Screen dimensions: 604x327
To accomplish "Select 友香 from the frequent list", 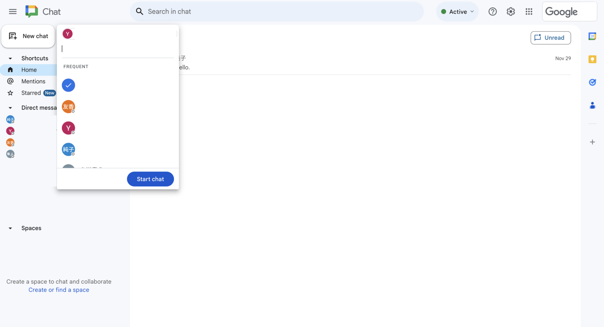I will pyautogui.click(x=68, y=106).
